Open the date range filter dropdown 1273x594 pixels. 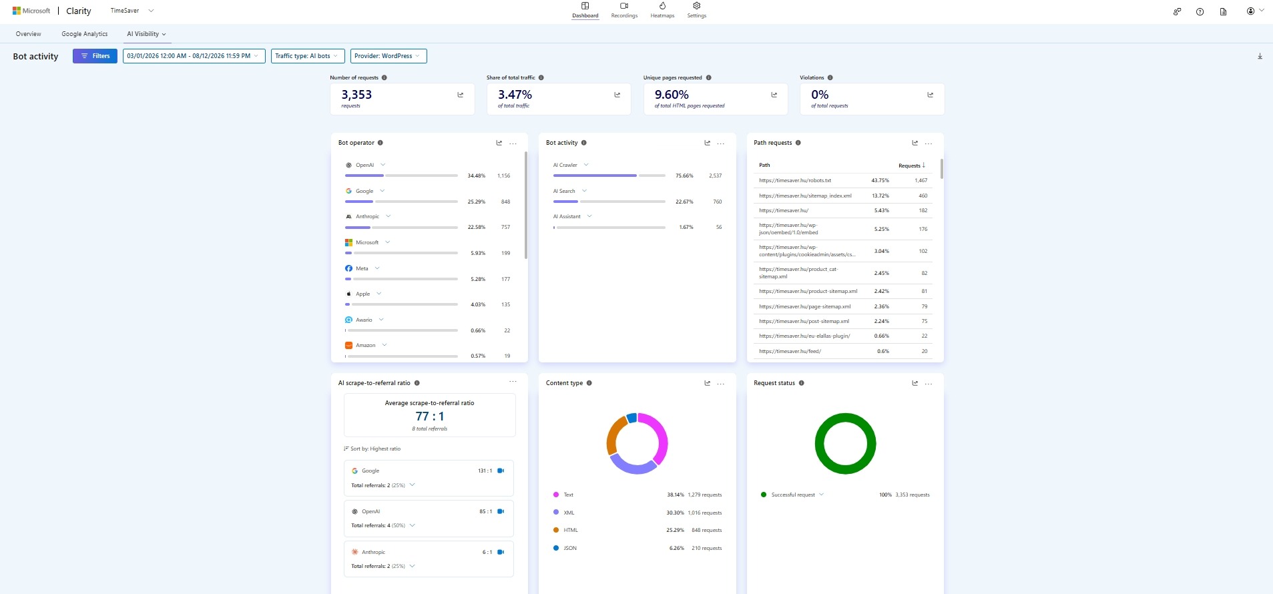[194, 56]
